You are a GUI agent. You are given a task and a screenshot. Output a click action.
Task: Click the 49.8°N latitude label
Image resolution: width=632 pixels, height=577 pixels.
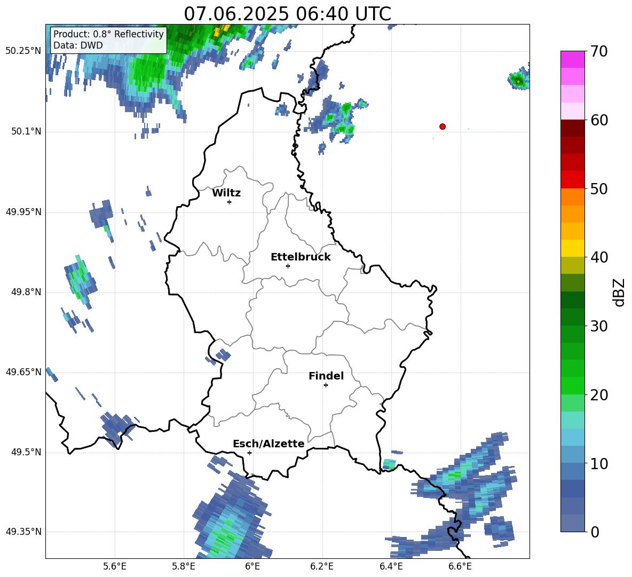26,292
